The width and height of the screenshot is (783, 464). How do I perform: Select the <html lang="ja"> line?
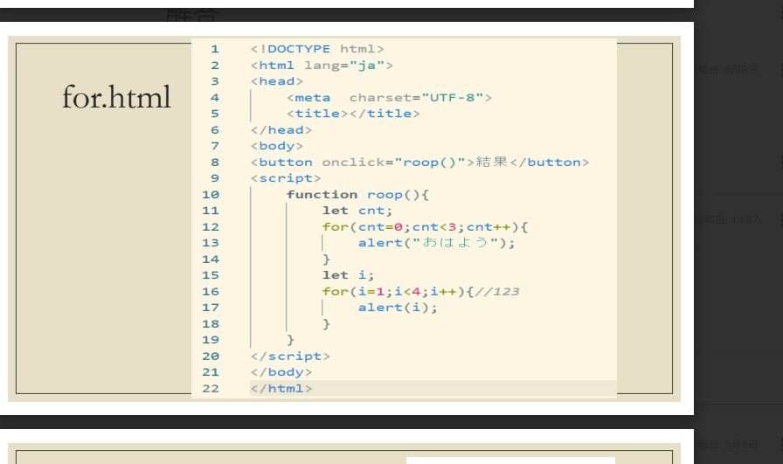pyautogui.click(x=322, y=66)
